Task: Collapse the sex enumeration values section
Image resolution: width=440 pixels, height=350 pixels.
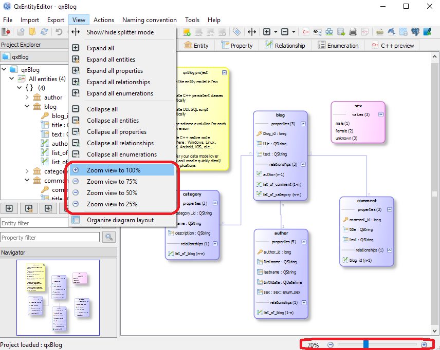Action: [380, 114]
